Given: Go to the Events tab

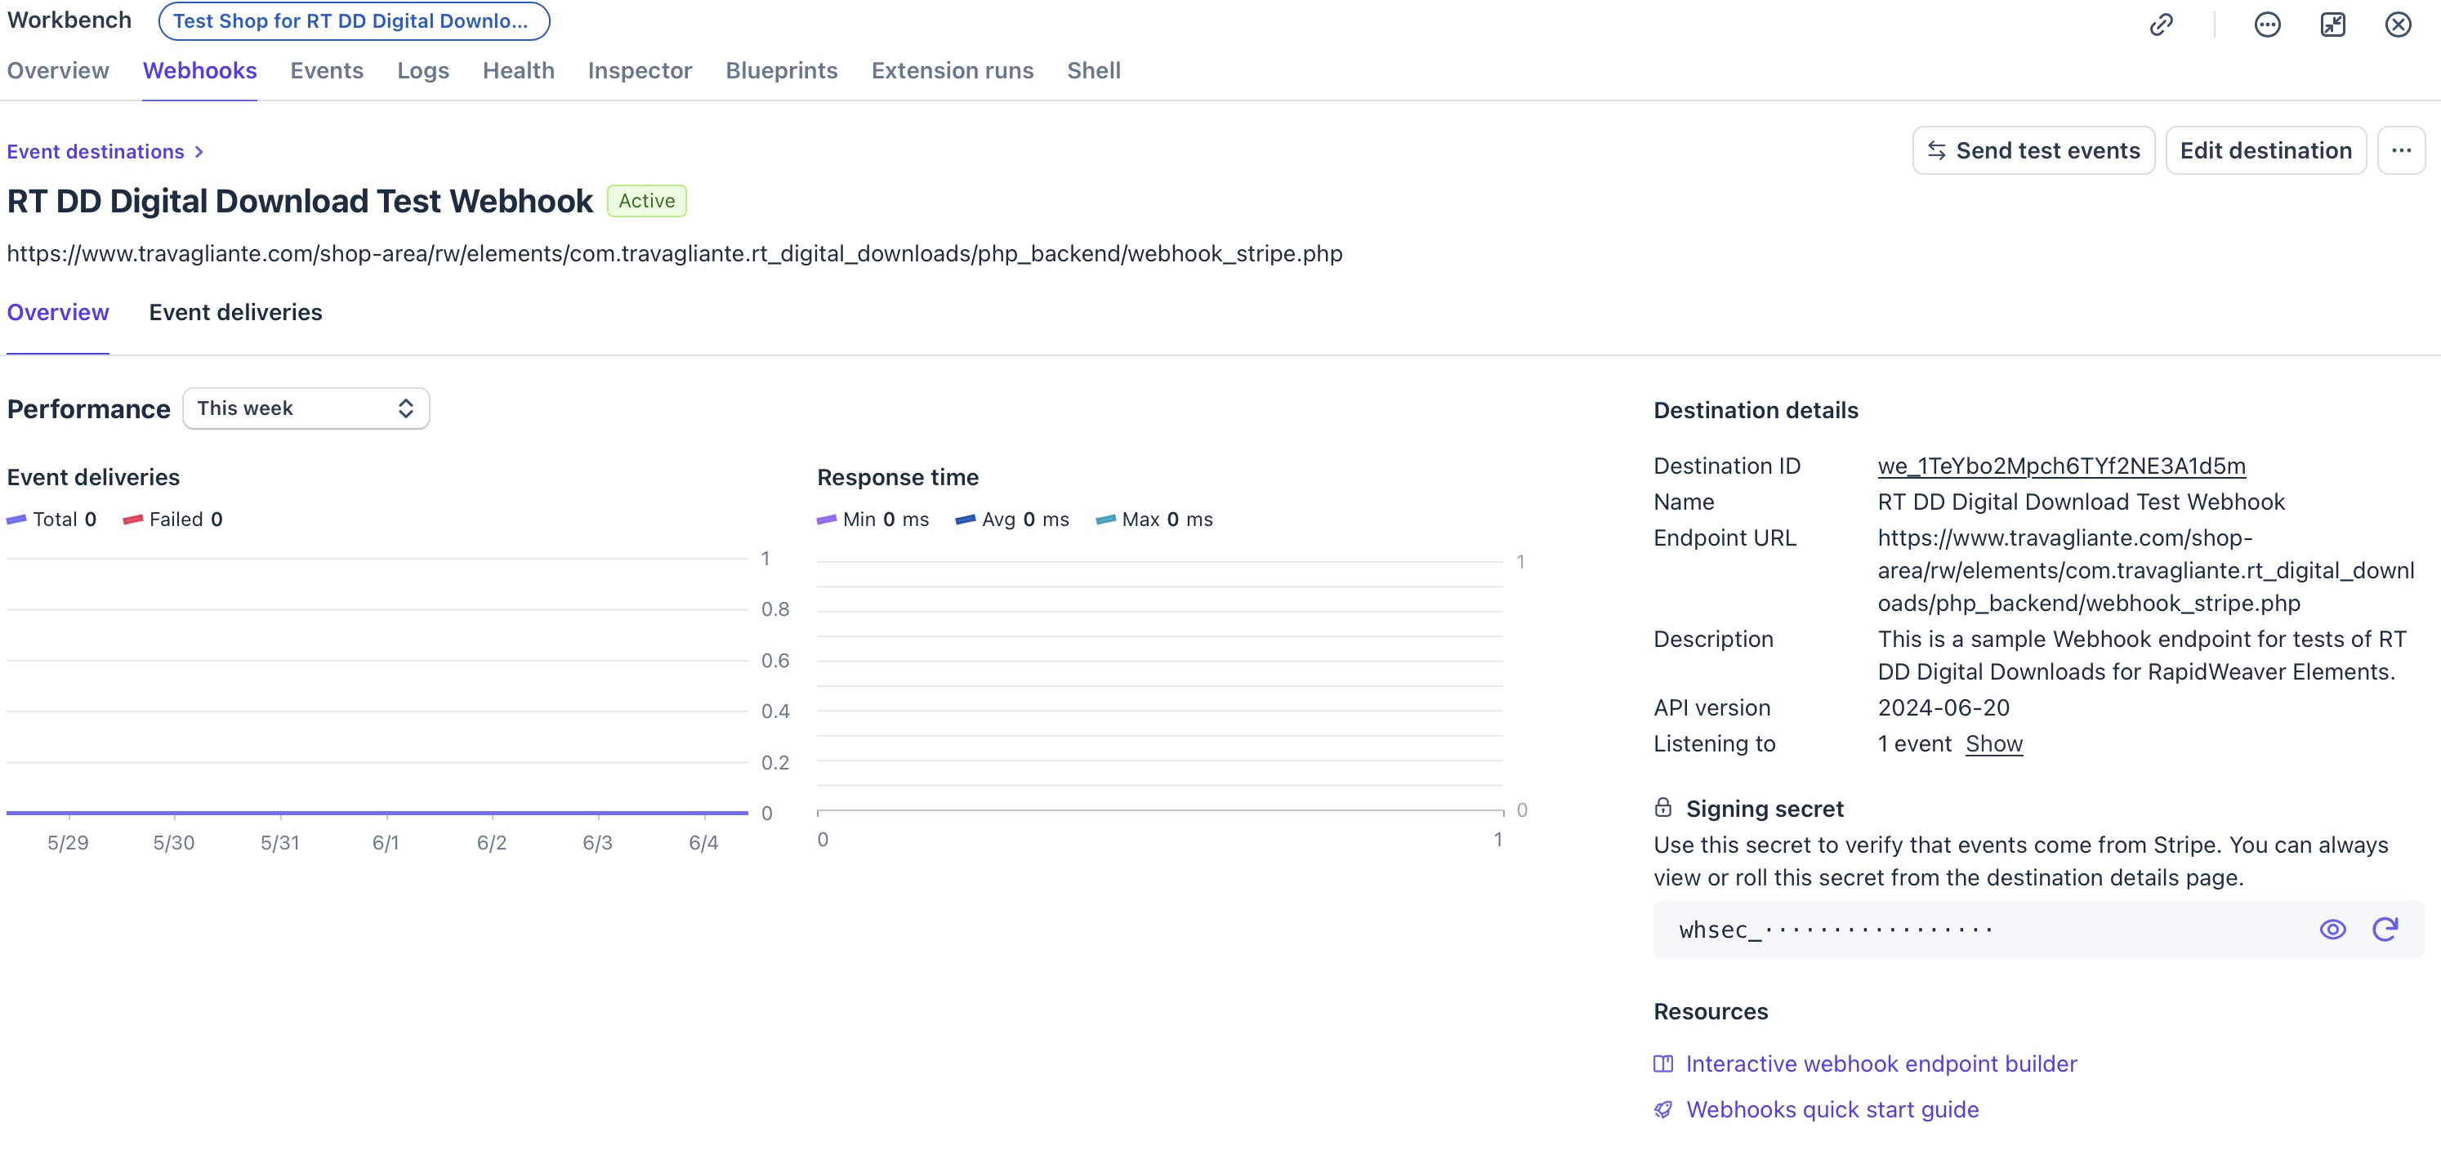Looking at the screenshot, I should pyautogui.click(x=326, y=71).
